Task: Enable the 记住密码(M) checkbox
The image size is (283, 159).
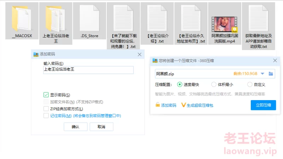Action: point(46,116)
